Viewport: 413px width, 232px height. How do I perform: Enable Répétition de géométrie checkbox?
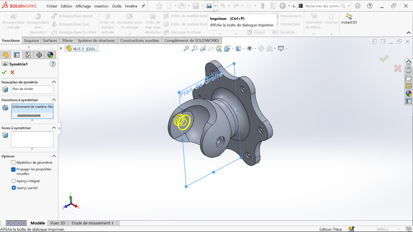pyautogui.click(x=13, y=163)
